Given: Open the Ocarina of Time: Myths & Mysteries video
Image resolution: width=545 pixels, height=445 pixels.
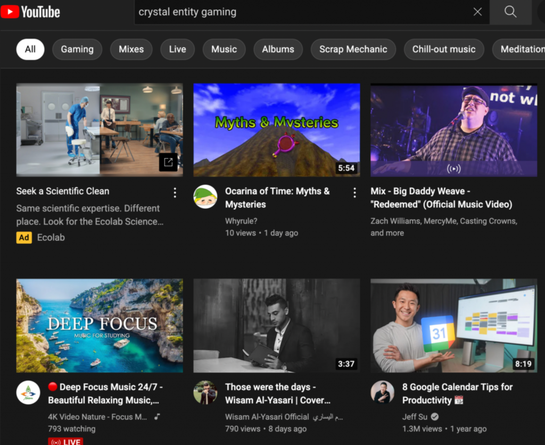Looking at the screenshot, I should (276, 130).
